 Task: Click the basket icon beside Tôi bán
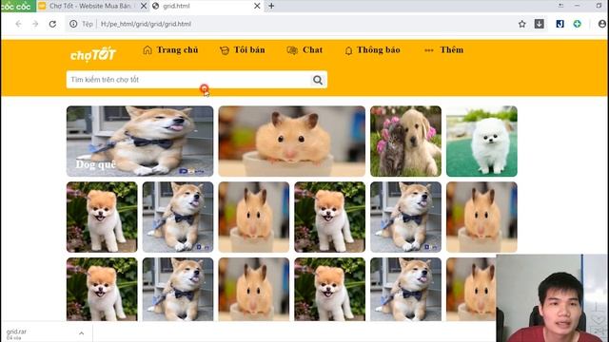point(225,50)
